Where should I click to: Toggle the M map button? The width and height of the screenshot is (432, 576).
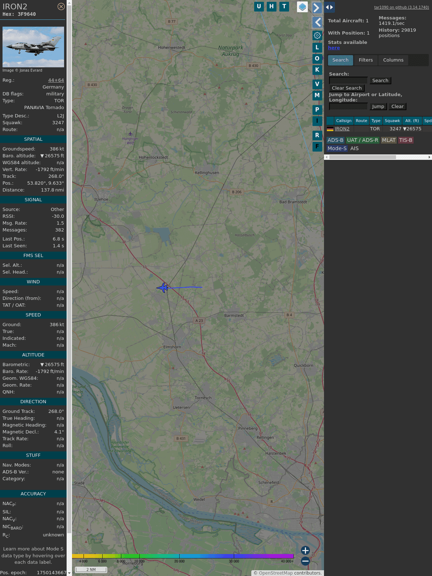317,95
